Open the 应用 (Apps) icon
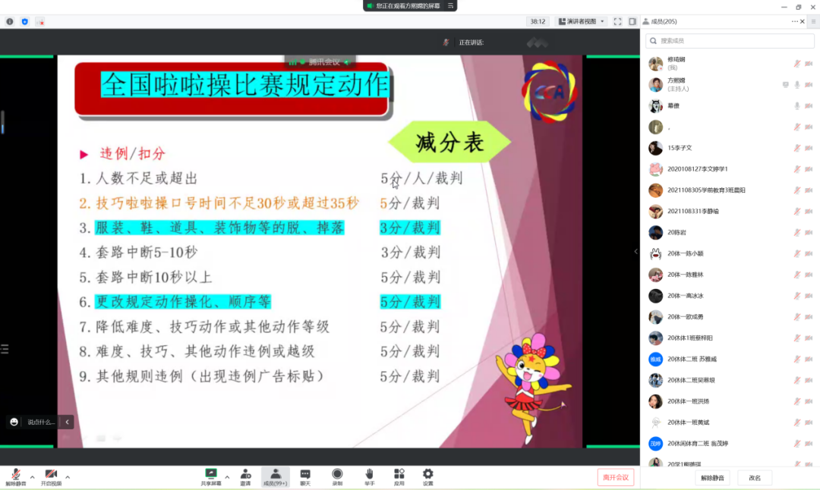The height and width of the screenshot is (490, 820). [399, 474]
